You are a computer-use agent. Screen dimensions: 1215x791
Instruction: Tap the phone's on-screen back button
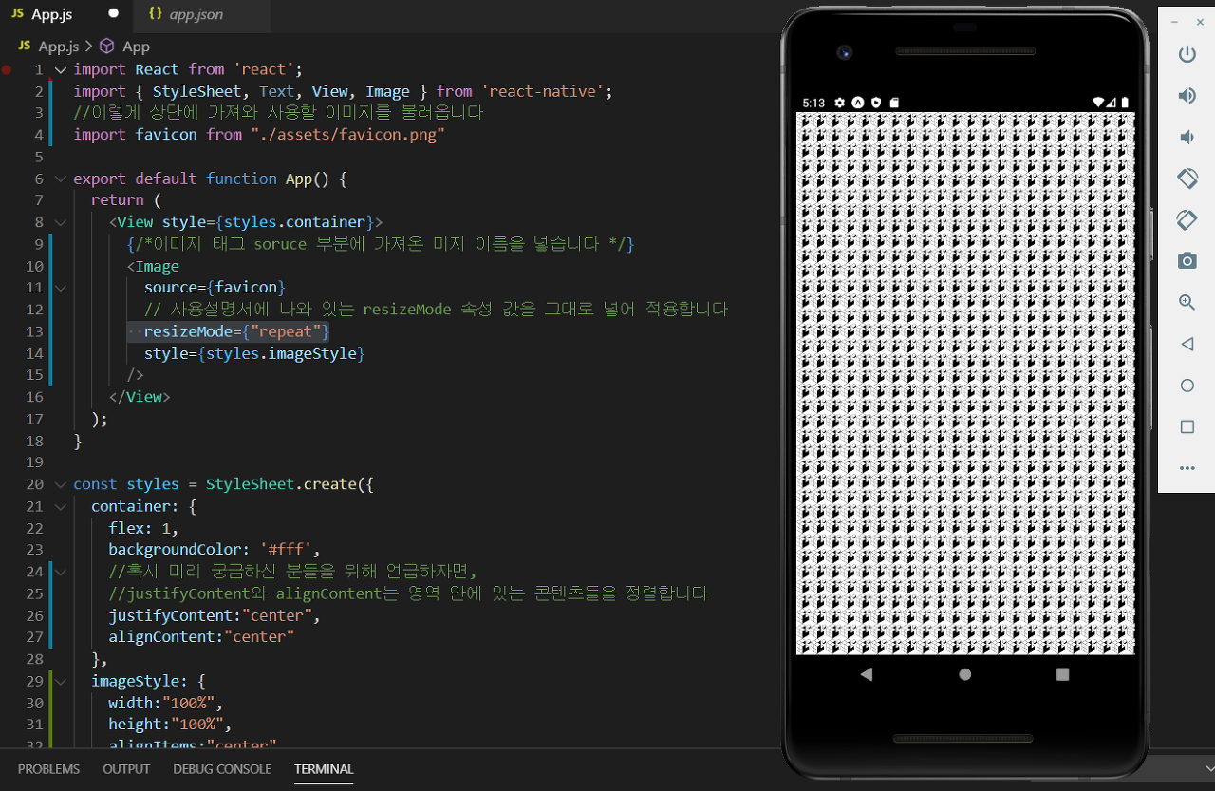866,674
